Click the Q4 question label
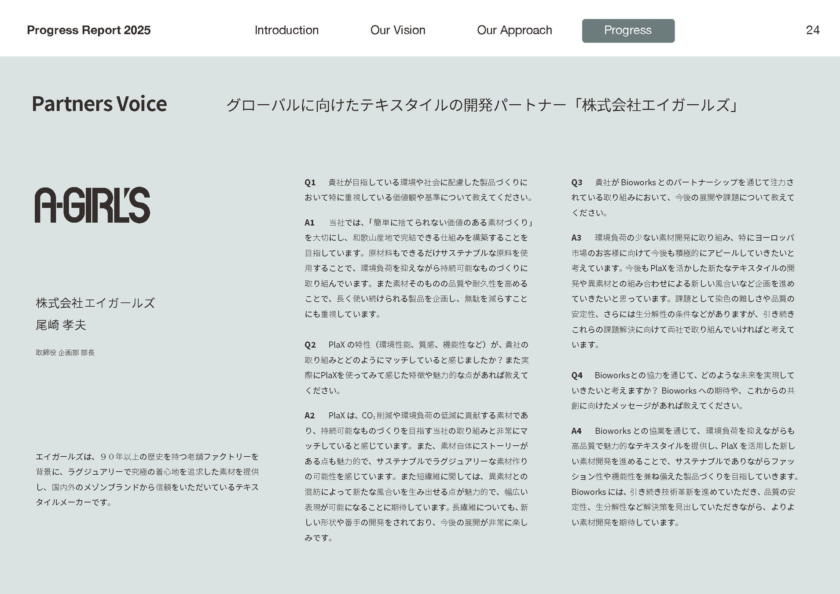Screen dimensions: 840x594 pos(577,375)
